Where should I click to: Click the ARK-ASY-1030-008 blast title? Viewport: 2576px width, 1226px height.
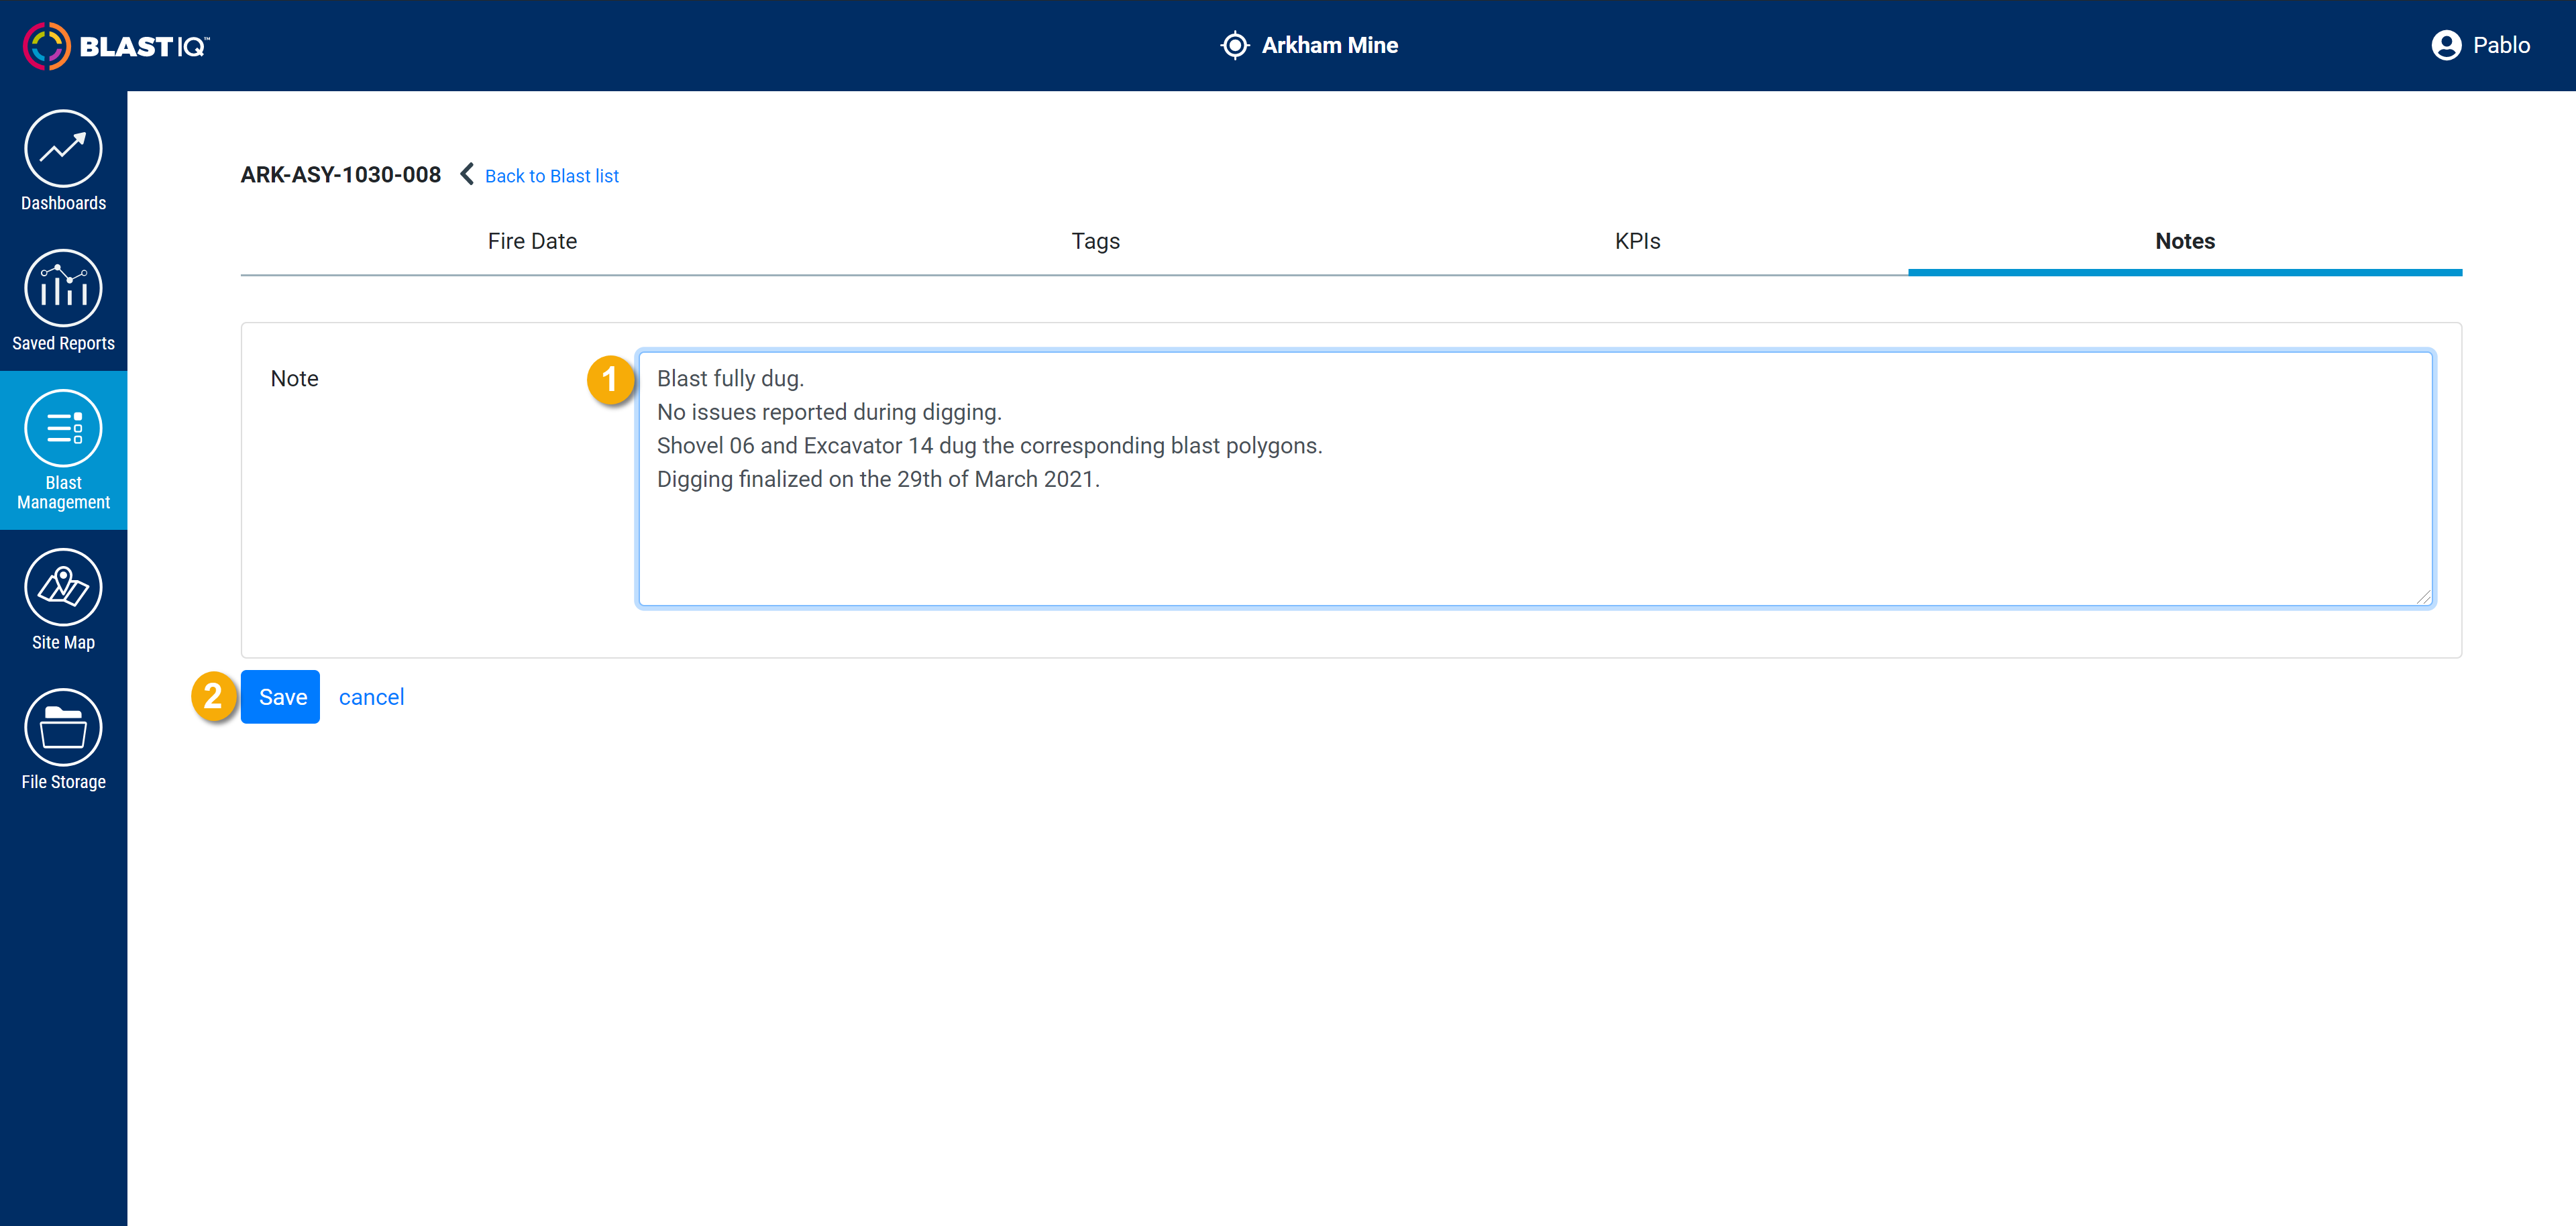point(341,175)
